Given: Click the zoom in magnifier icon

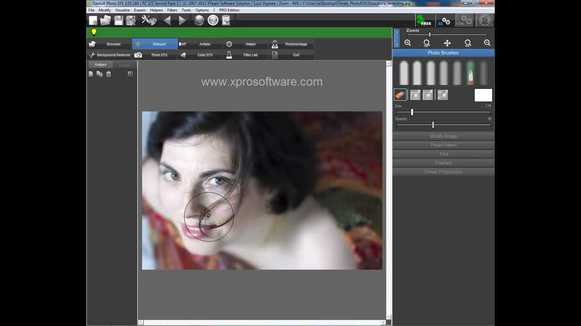Looking at the screenshot, I should [x=408, y=43].
